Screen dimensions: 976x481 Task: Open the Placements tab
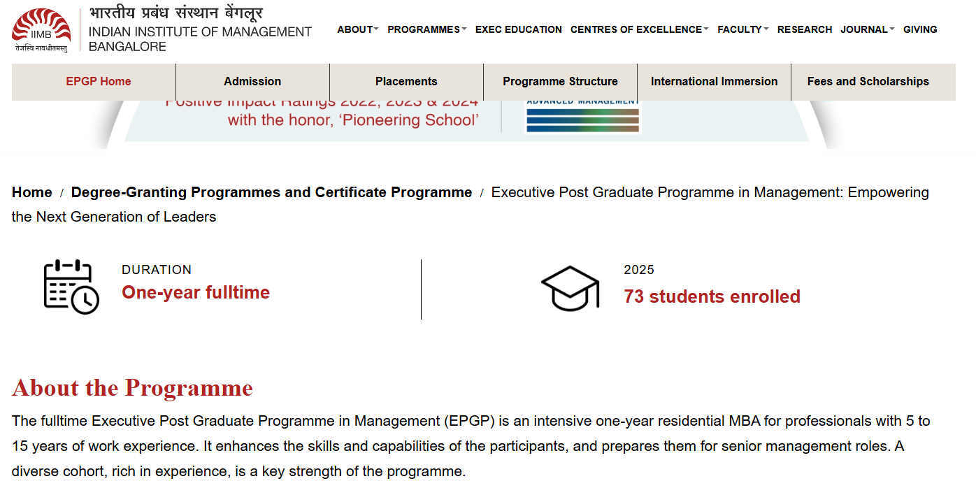pyautogui.click(x=406, y=81)
